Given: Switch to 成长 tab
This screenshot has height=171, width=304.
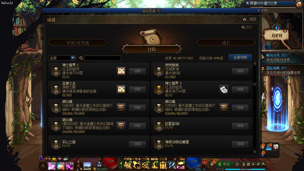Looking at the screenshot, I should 226,43.
